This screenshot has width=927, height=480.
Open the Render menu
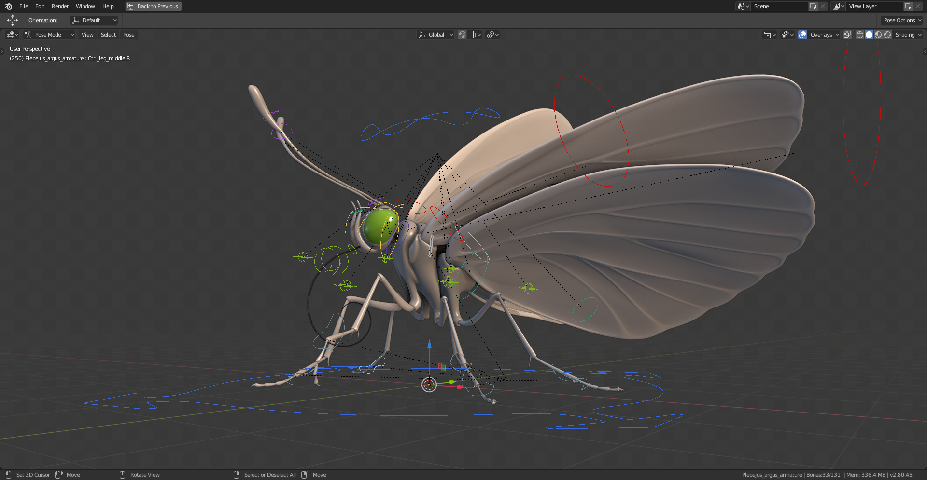pyautogui.click(x=60, y=6)
